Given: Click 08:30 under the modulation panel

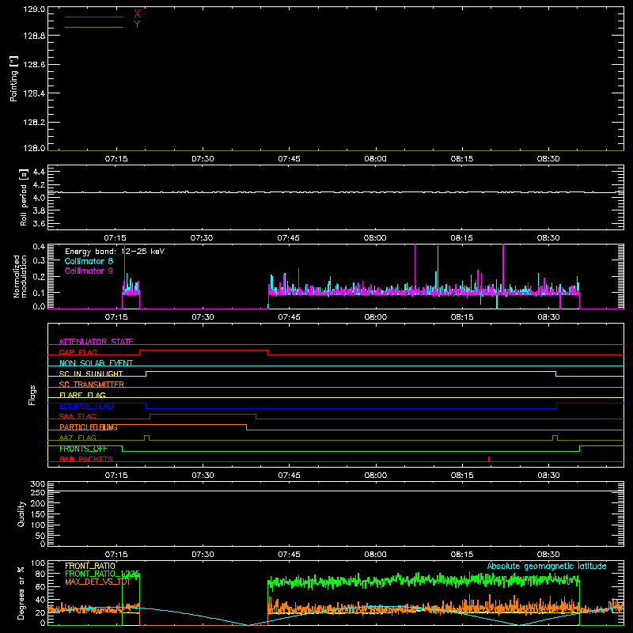Looking at the screenshot, I should 548,317.
